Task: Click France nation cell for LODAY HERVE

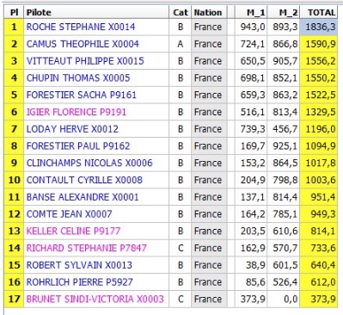Action: point(209,129)
